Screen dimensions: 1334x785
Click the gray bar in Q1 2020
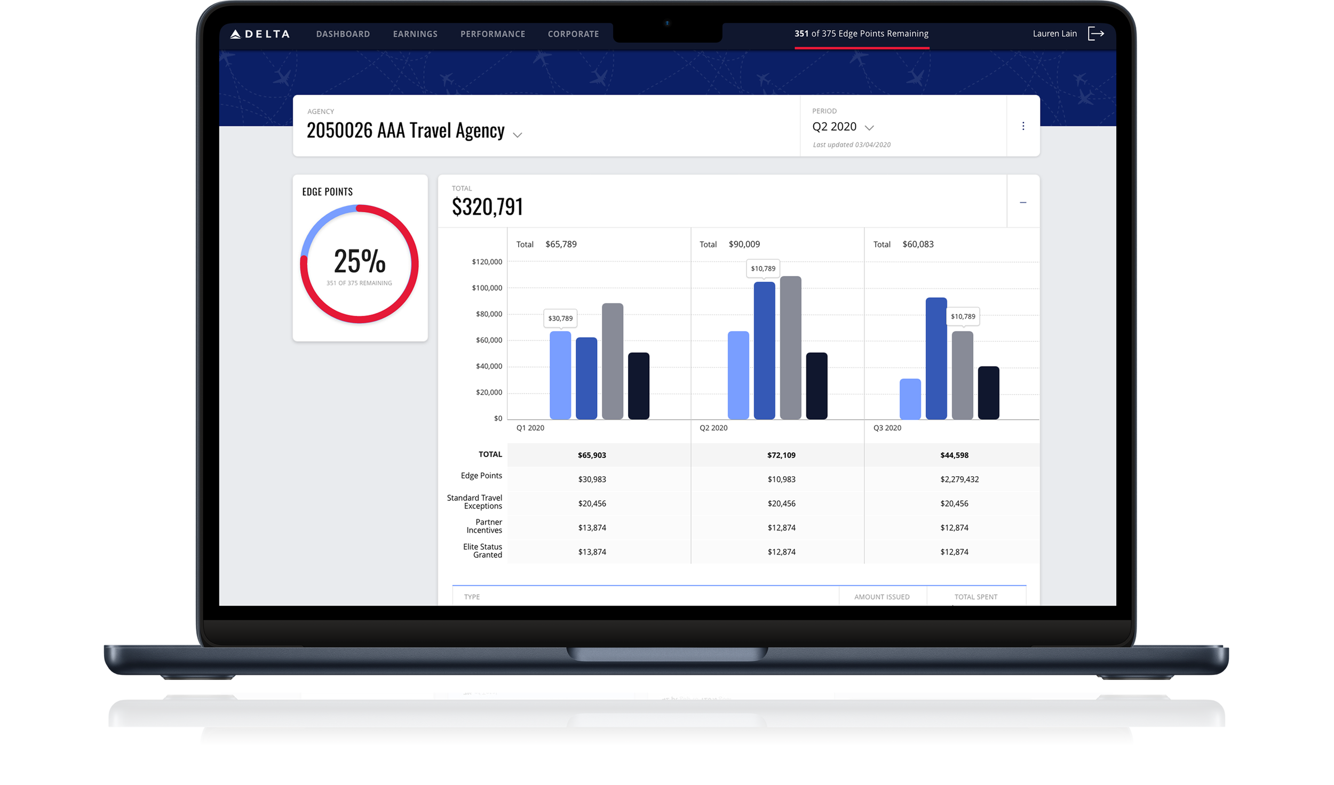click(x=612, y=361)
